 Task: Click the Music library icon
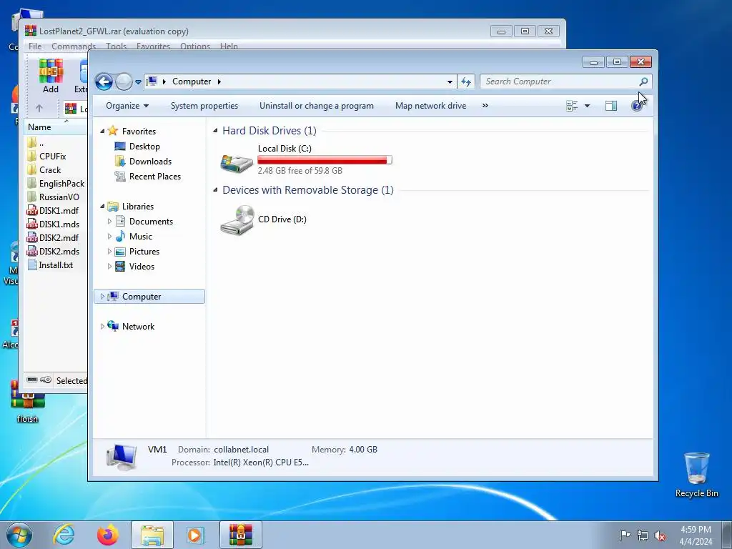[x=120, y=236]
